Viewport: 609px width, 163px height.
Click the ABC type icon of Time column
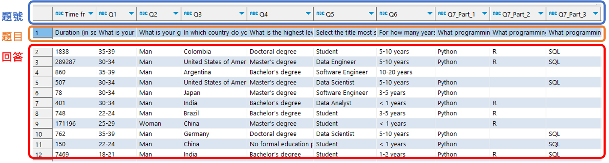59,14
